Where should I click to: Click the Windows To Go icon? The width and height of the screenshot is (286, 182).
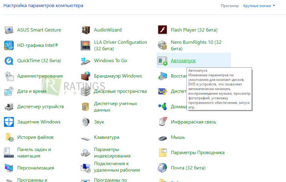point(85,61)
